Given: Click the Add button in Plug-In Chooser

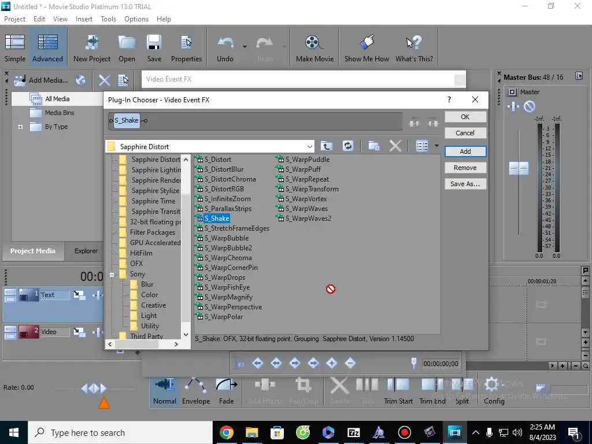Looking at the screenshot, I should tap(465, 151).
